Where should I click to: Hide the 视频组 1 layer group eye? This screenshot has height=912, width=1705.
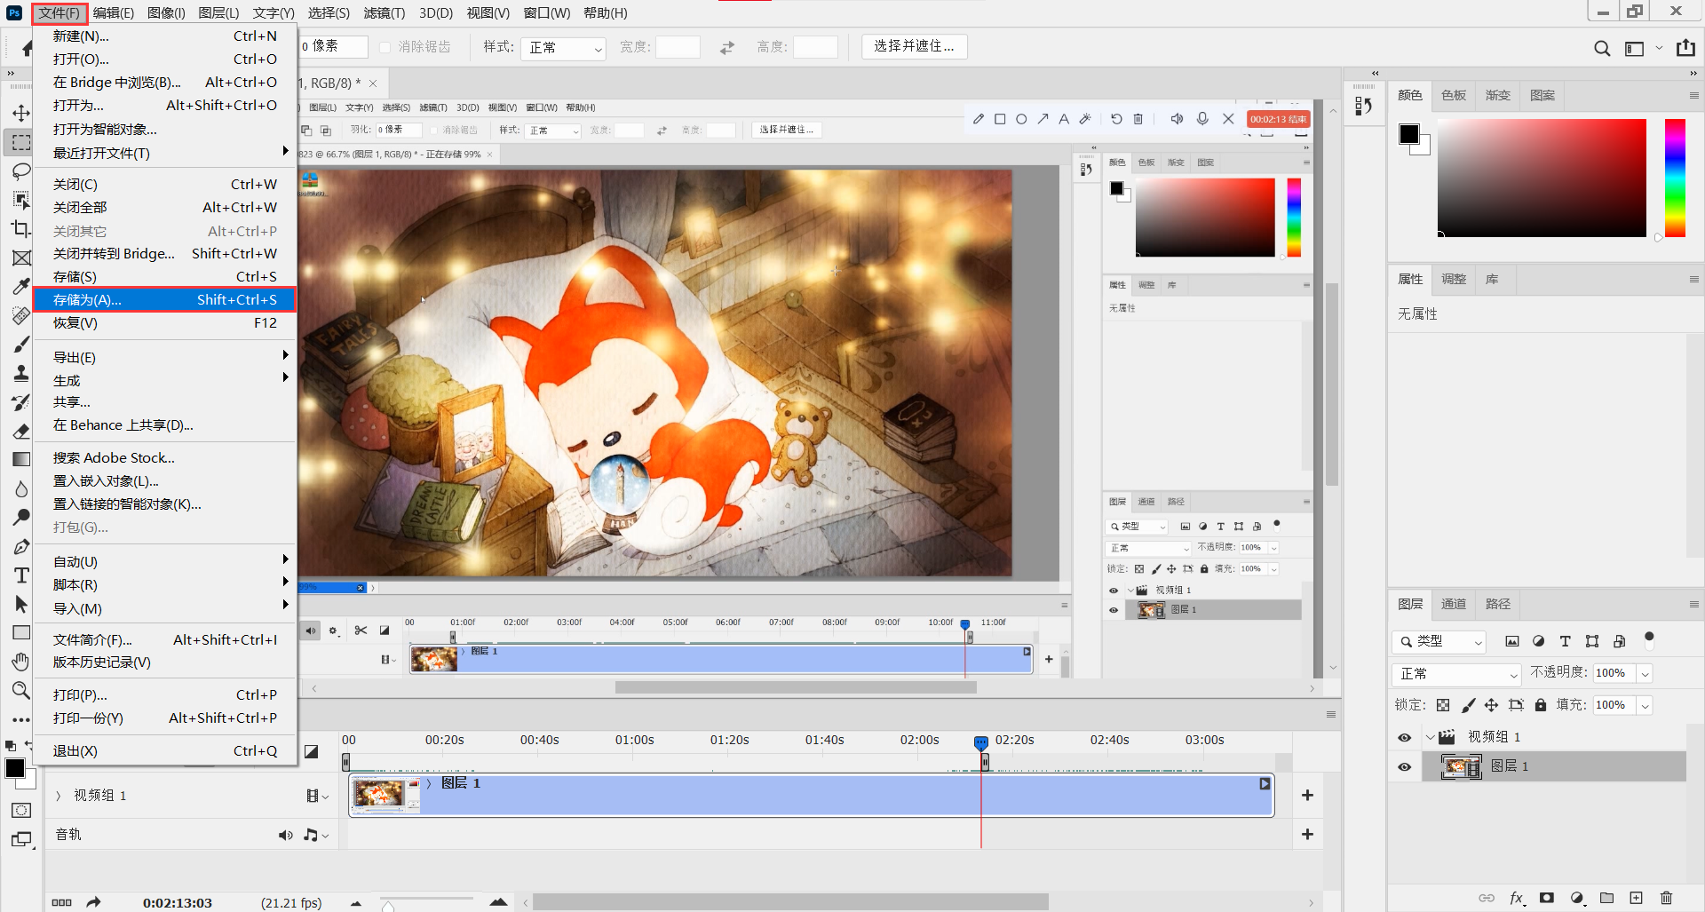[1404, 737]
